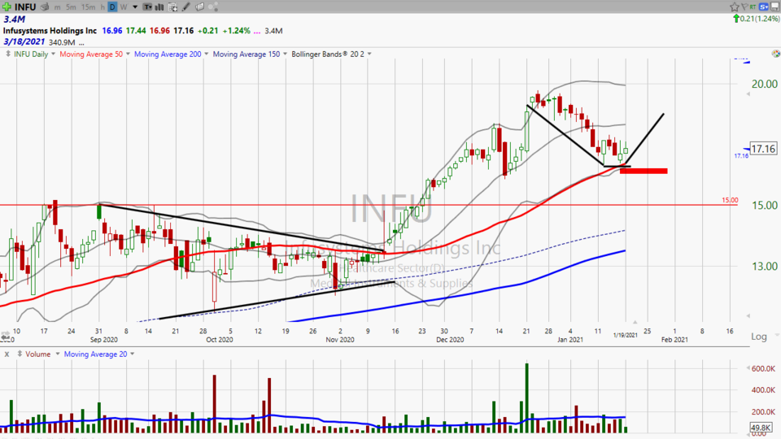Screen dimensions: 781x439
Task: Click the ellipsis after 340.9M
Action: (x=81, y=42)
